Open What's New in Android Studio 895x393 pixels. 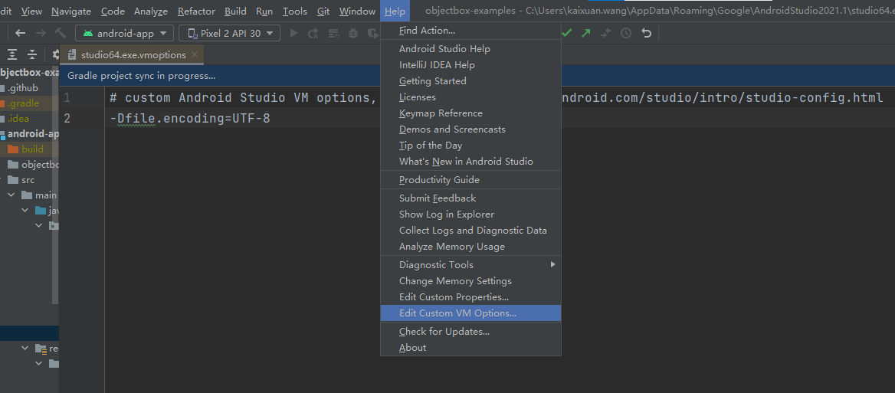click(471, 162)
